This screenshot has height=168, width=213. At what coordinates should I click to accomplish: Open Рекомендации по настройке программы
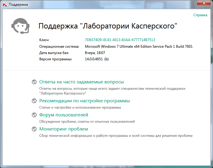pyautogui.click(x=85, y=101)
